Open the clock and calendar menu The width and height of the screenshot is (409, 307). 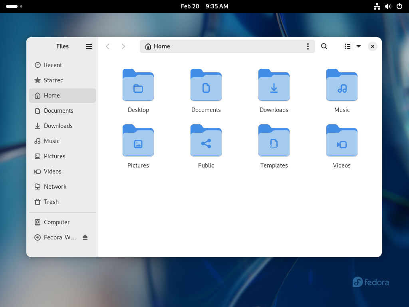tap(204, 6)
